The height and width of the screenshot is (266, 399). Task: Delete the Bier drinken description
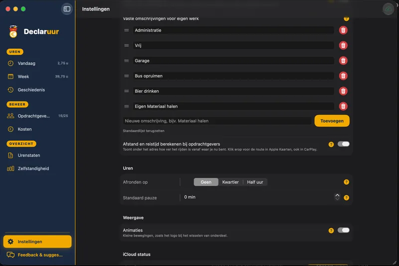coord(343,91)
